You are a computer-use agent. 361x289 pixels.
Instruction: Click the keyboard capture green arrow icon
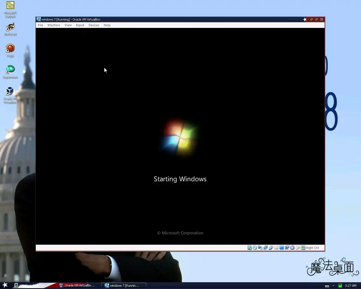303,248
